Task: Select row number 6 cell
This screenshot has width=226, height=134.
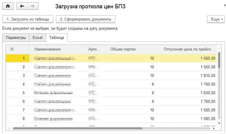Action: 18,101
